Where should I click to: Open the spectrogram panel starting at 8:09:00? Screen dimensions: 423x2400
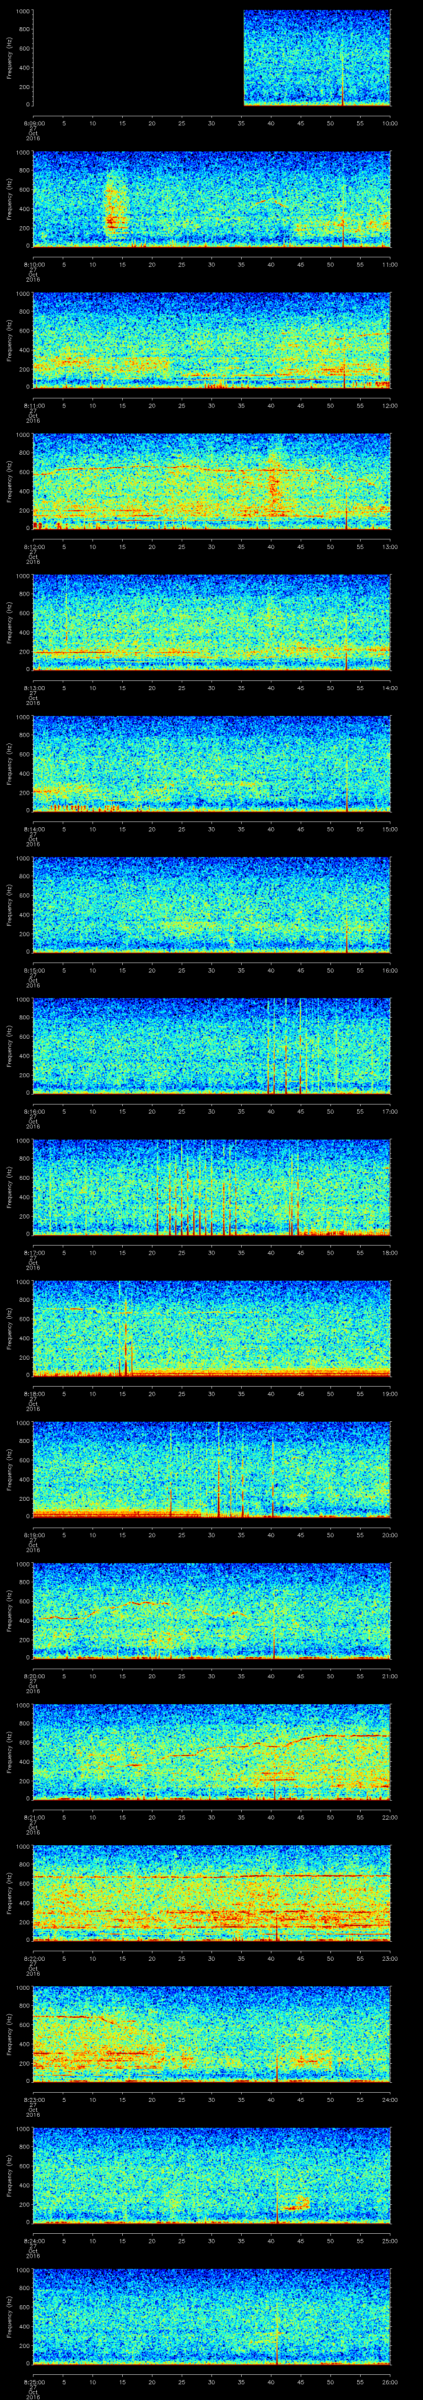click(x=211, y=58)
